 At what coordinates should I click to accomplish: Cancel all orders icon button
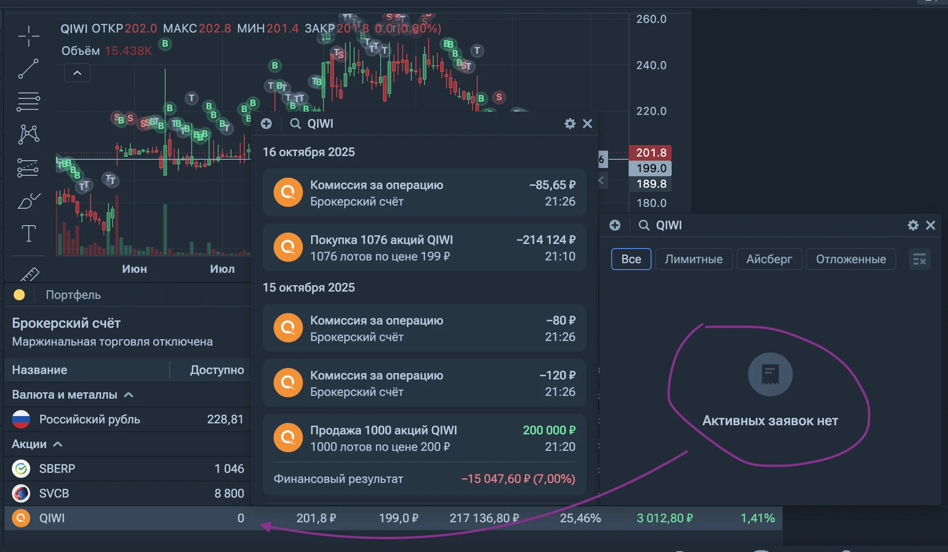[919, 260]
